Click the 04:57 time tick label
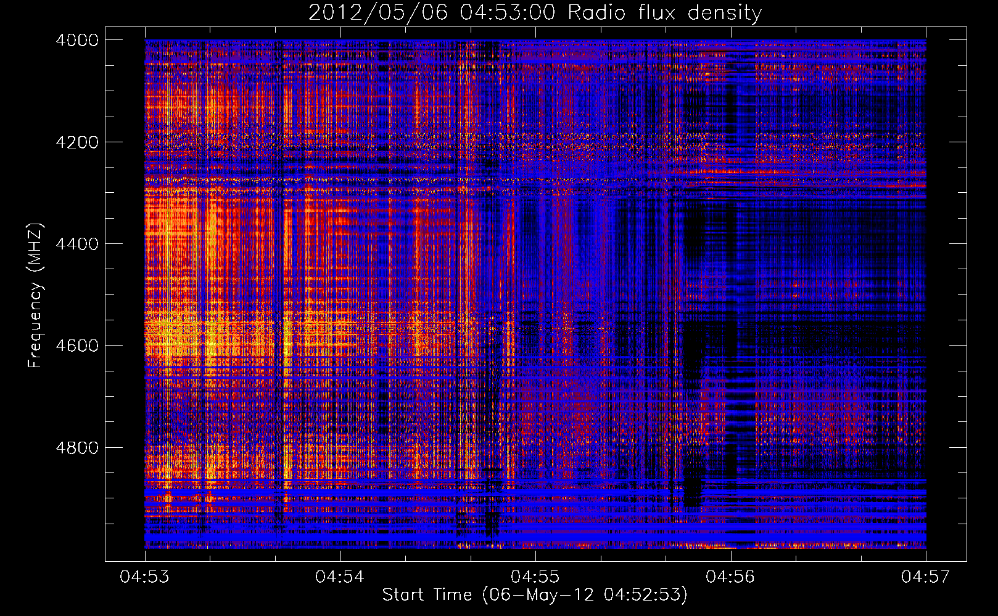The width and height of the screenshot is (998, 616). (926, 577)
